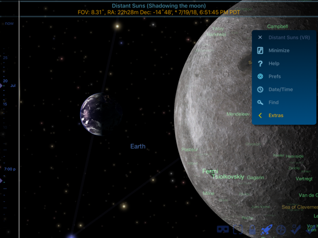Click the Jules Verne crater label
The height and width of the screenshot is (238, 318).
coord(260,207)
